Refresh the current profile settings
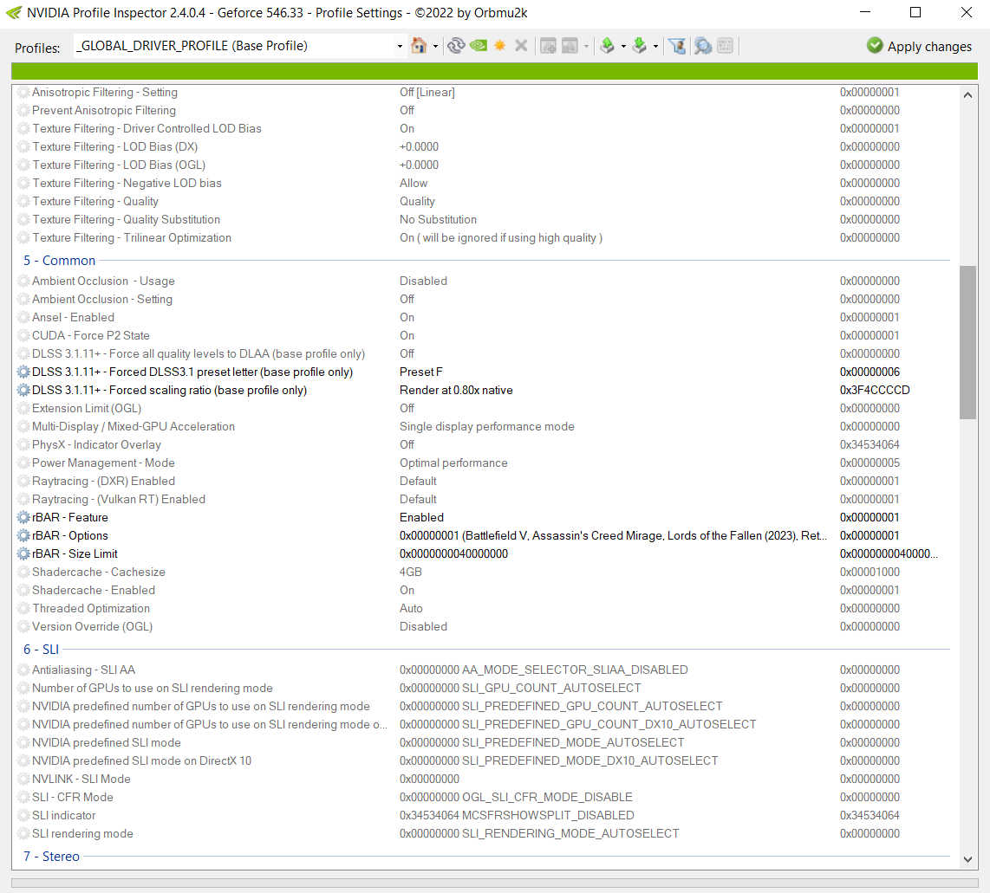The width and height of the screenshot is (990, 893). point(456,45)
